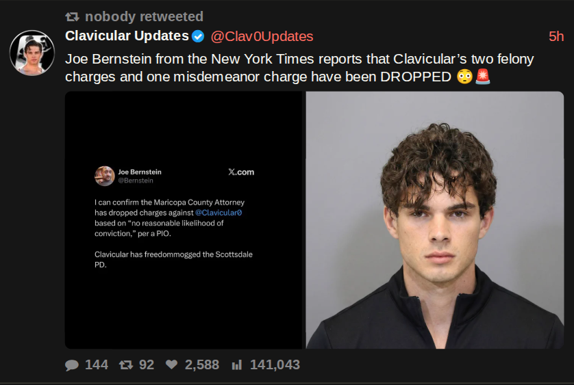
Task: Click the 141,043 views count
Action: pyautogui.click(x=275, y=365)
